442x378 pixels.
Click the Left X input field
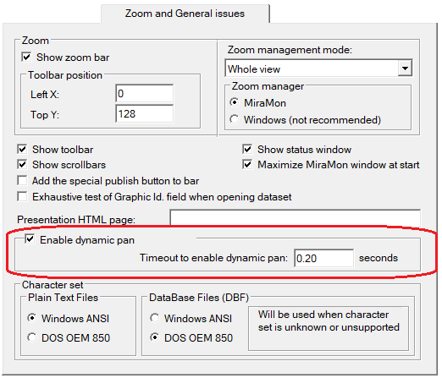click(145, 94)
